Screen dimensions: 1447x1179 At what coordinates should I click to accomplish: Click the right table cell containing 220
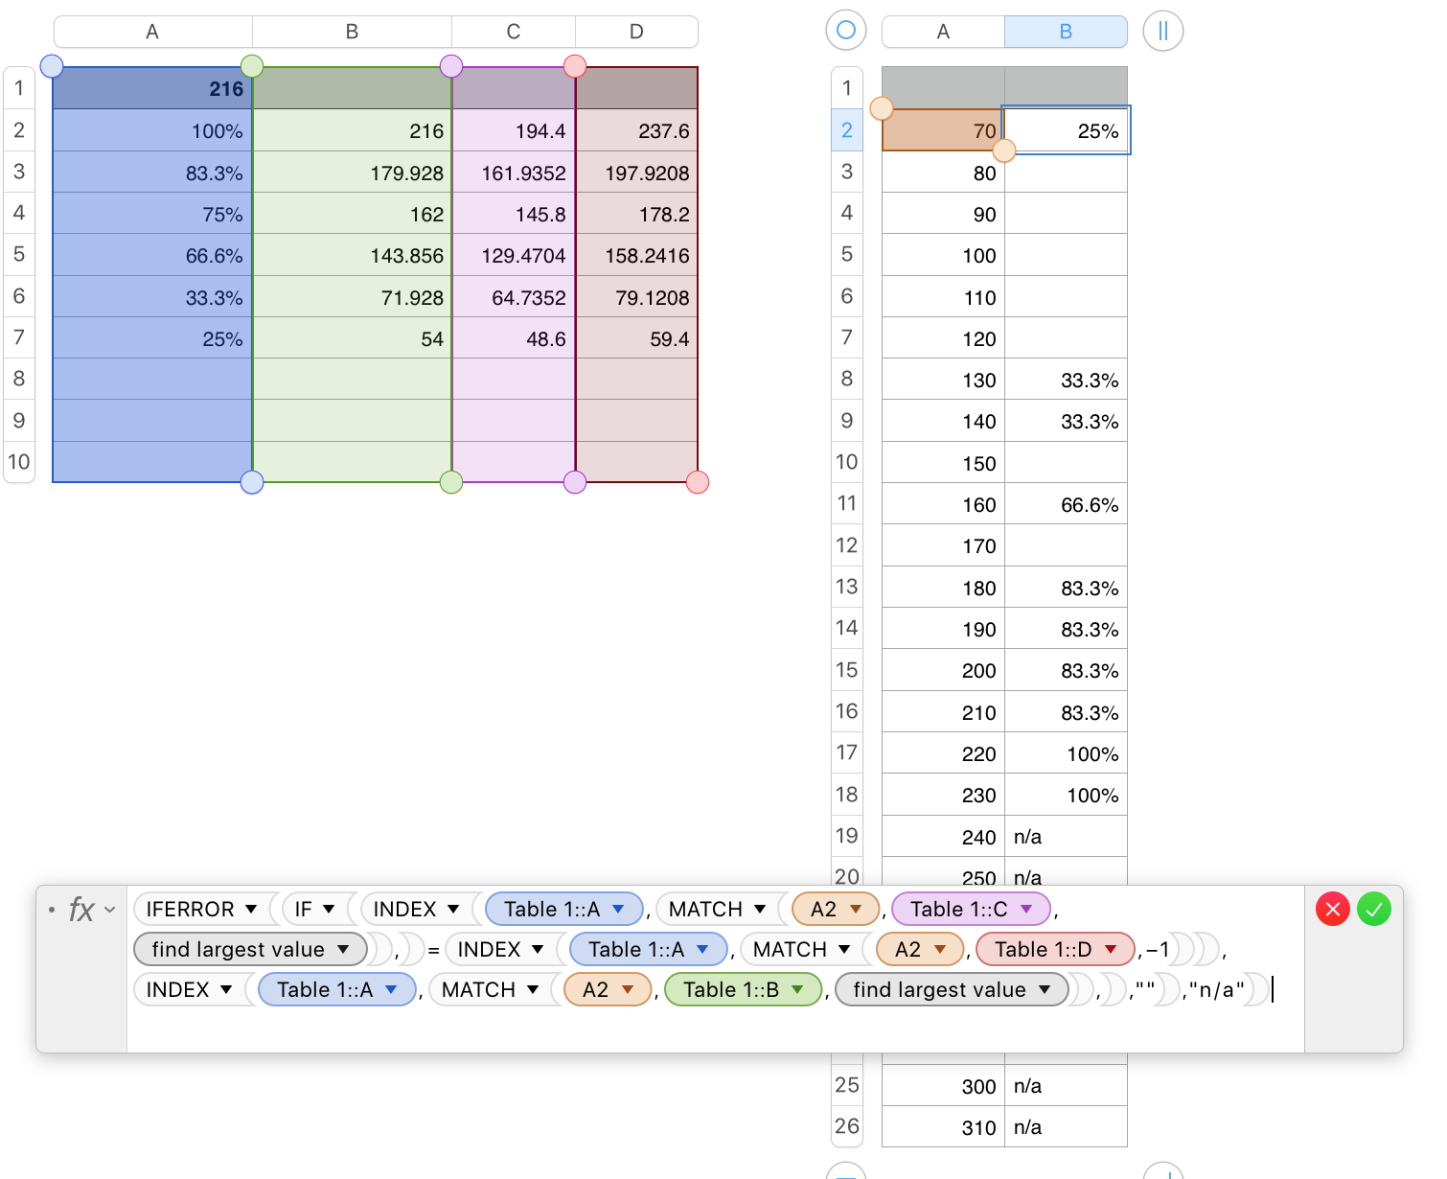point(943,753)
